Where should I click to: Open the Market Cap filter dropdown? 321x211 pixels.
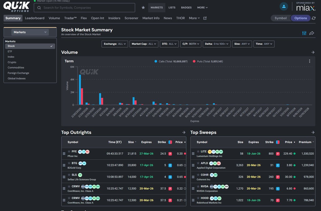click(144, 44)
